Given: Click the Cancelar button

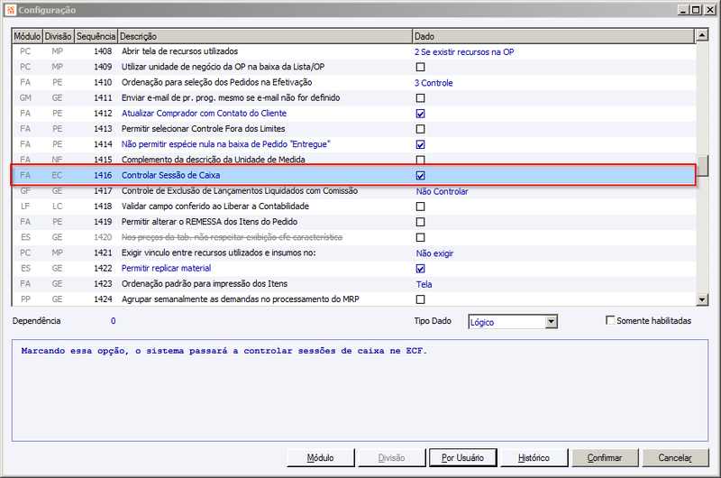Looking at the screenshot, I should pos(675,458).
